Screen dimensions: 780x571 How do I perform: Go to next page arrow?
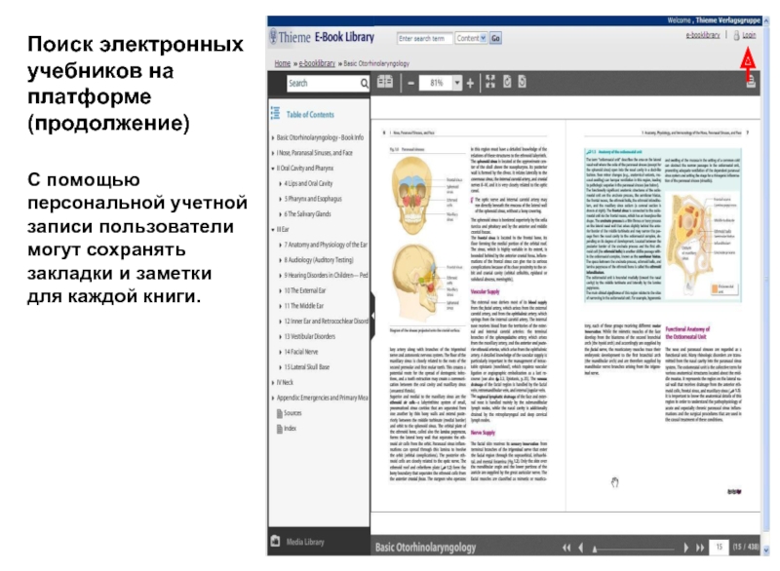pyautogui.click(x=685, y=548)
